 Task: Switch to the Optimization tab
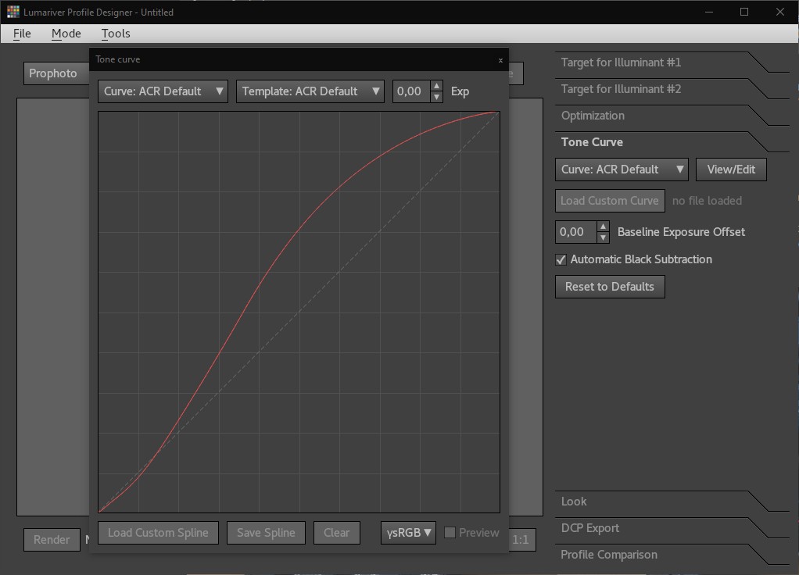point(593,116)
